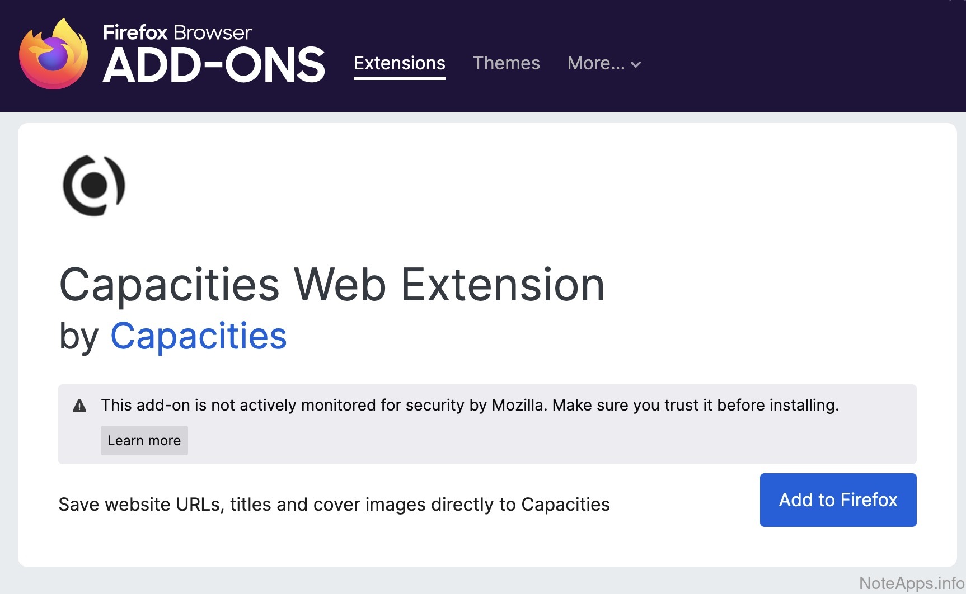Switch to the Extensions tab

(x=400, y=63)
